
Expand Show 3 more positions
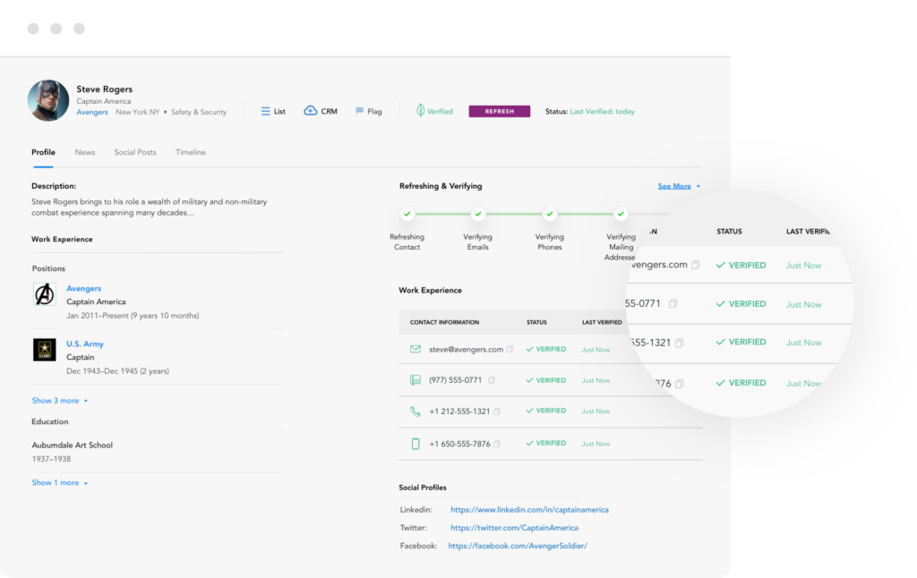(x=60, y=400)
